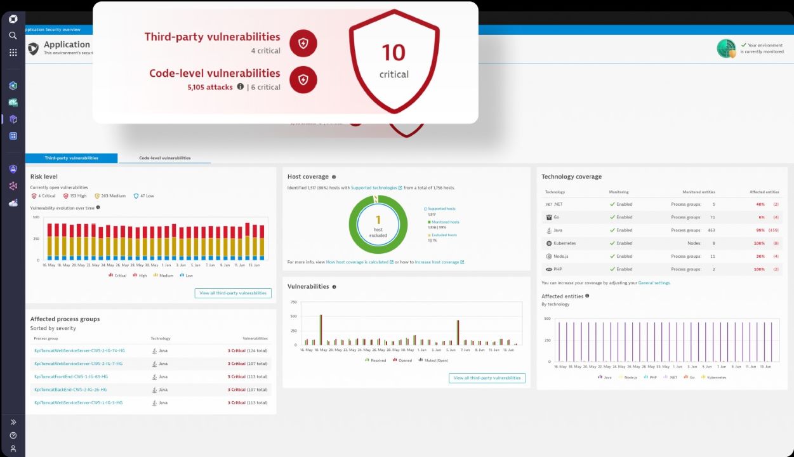The height and width of the screenshot is (457, 794).
Task: Toggle the Resolved series in vulnerabilities legend
Action: pos(376,360)
